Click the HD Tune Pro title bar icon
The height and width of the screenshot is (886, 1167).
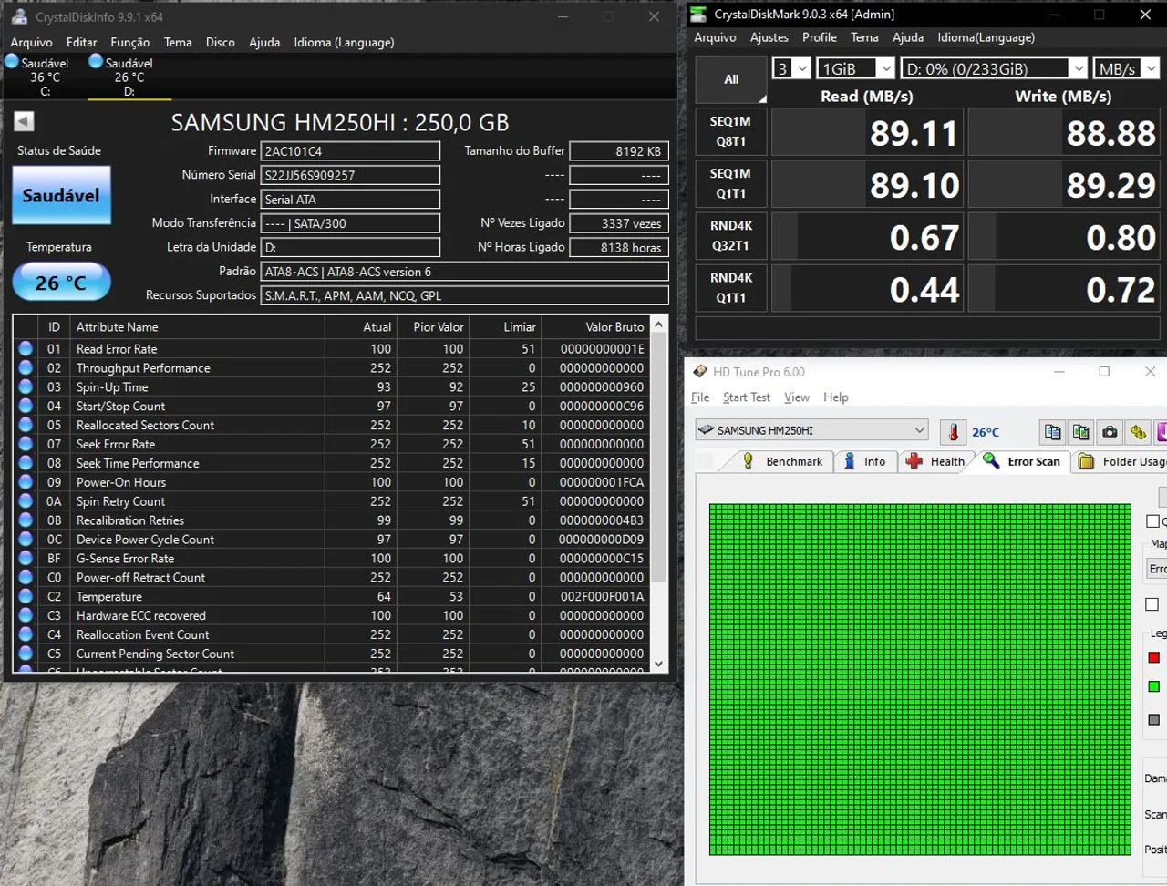(x=700, y=372)
